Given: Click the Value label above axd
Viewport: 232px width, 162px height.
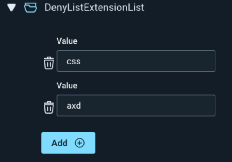Looking at the screenshot, I should (x=67, y=85).
